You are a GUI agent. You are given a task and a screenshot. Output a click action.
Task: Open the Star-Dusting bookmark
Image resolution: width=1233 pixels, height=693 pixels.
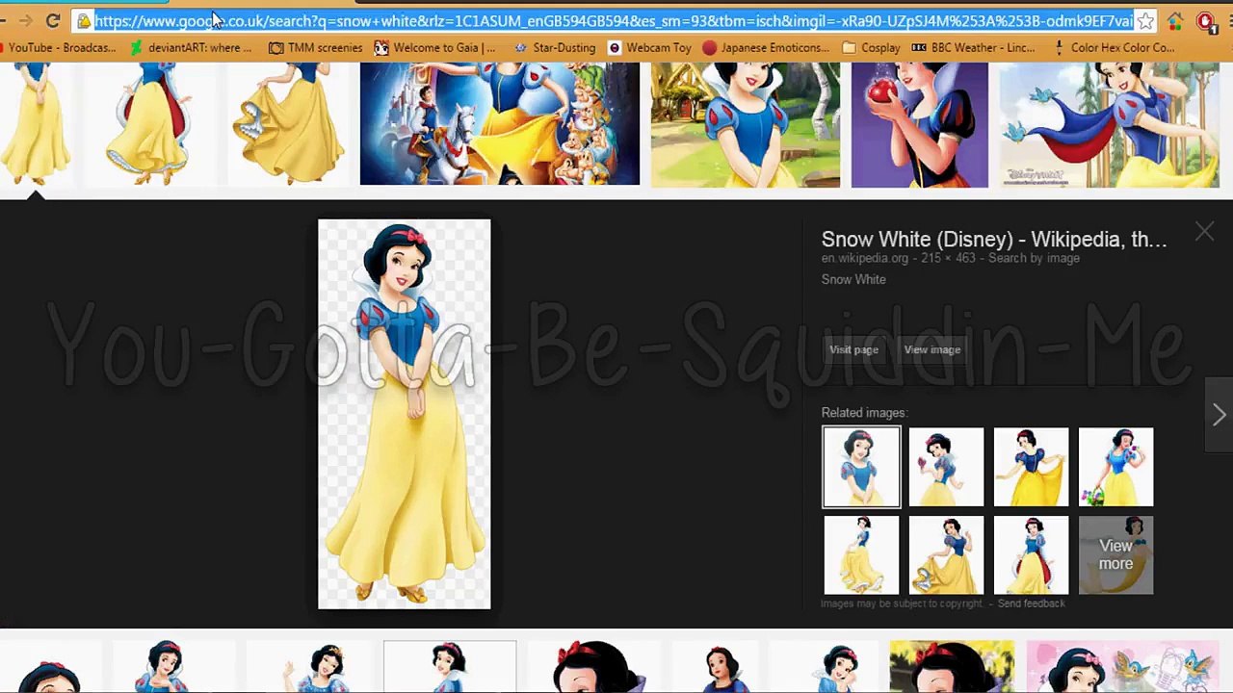tap(555, 47)
